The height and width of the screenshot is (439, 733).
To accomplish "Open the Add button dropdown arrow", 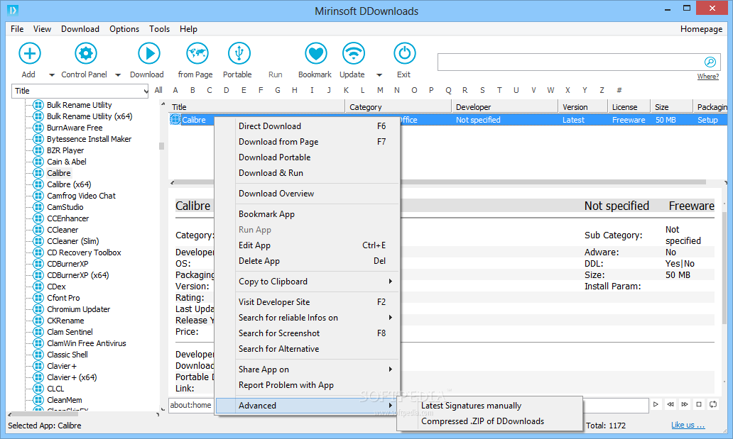I will click(x=51, y=74).
